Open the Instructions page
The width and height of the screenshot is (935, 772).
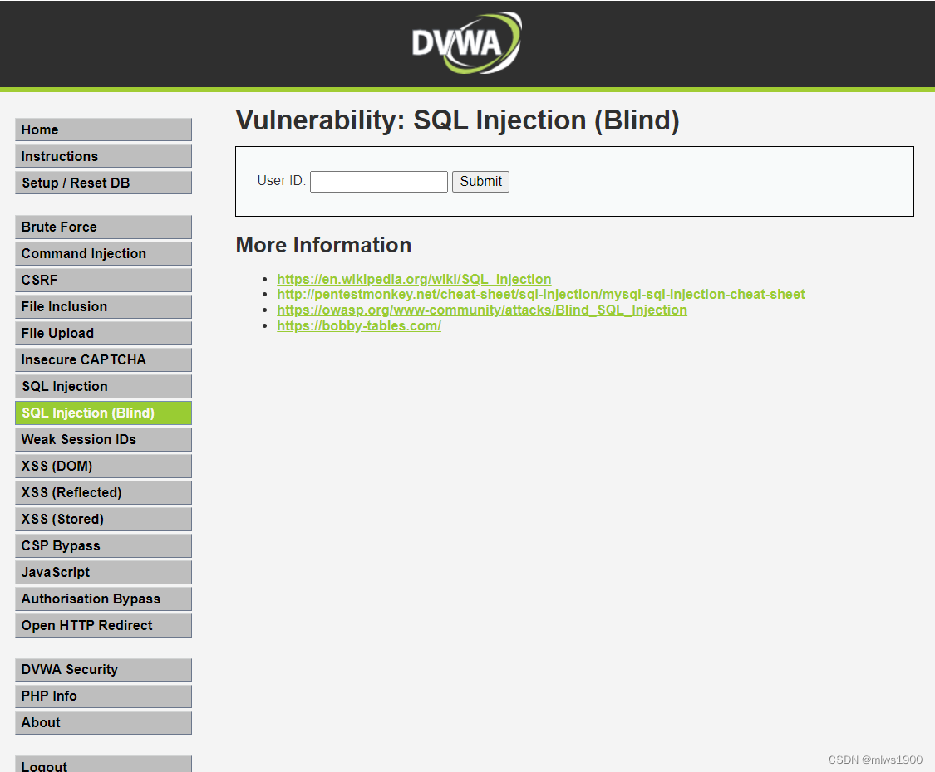[x=103, y=156]
